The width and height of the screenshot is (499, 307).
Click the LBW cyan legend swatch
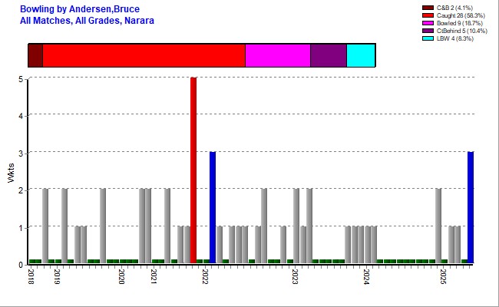point(428,38)
